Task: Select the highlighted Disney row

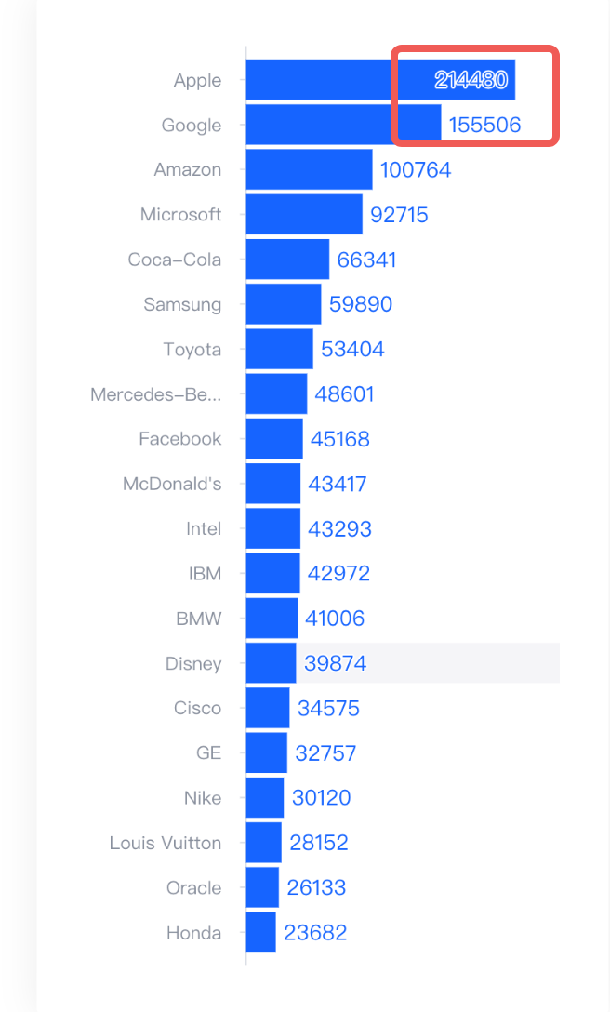Action: click(403, 663)
